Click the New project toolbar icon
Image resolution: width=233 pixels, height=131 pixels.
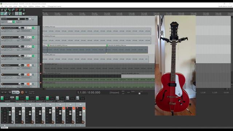tap(2, 10)
